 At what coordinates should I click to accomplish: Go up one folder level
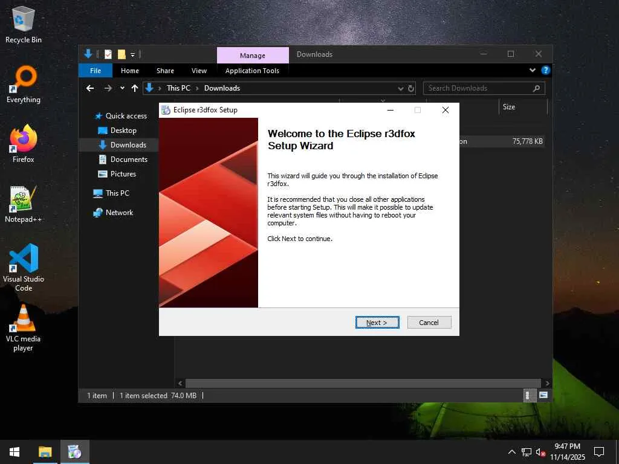[135, 88]
